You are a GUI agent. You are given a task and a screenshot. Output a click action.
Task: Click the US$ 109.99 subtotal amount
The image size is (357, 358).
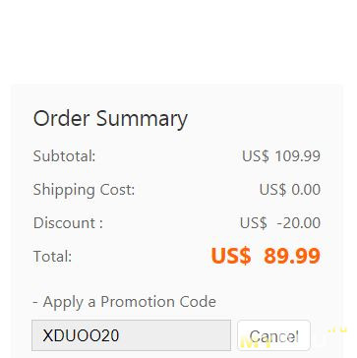(281, 156)
